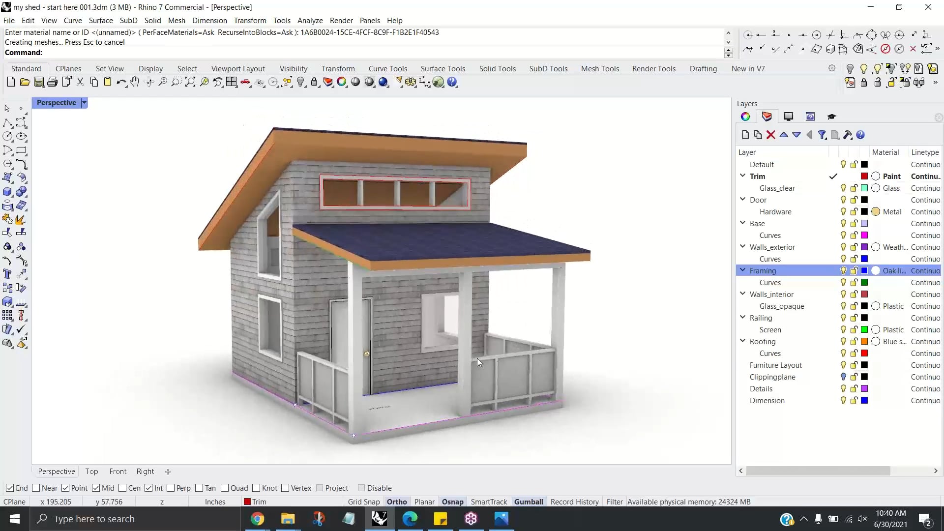Select the Pan hand tool
Screen dimensions: 944x531
pos(135,82)
